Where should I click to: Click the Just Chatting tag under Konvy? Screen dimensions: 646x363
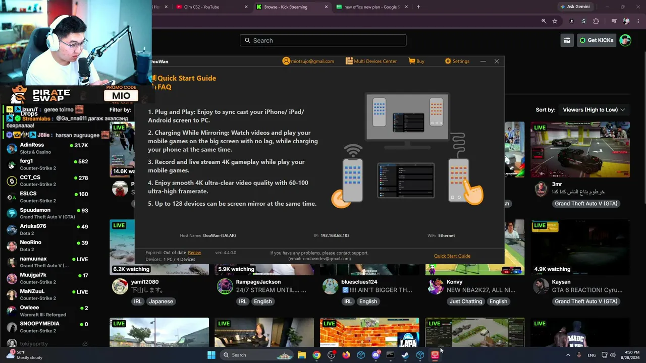466,301
